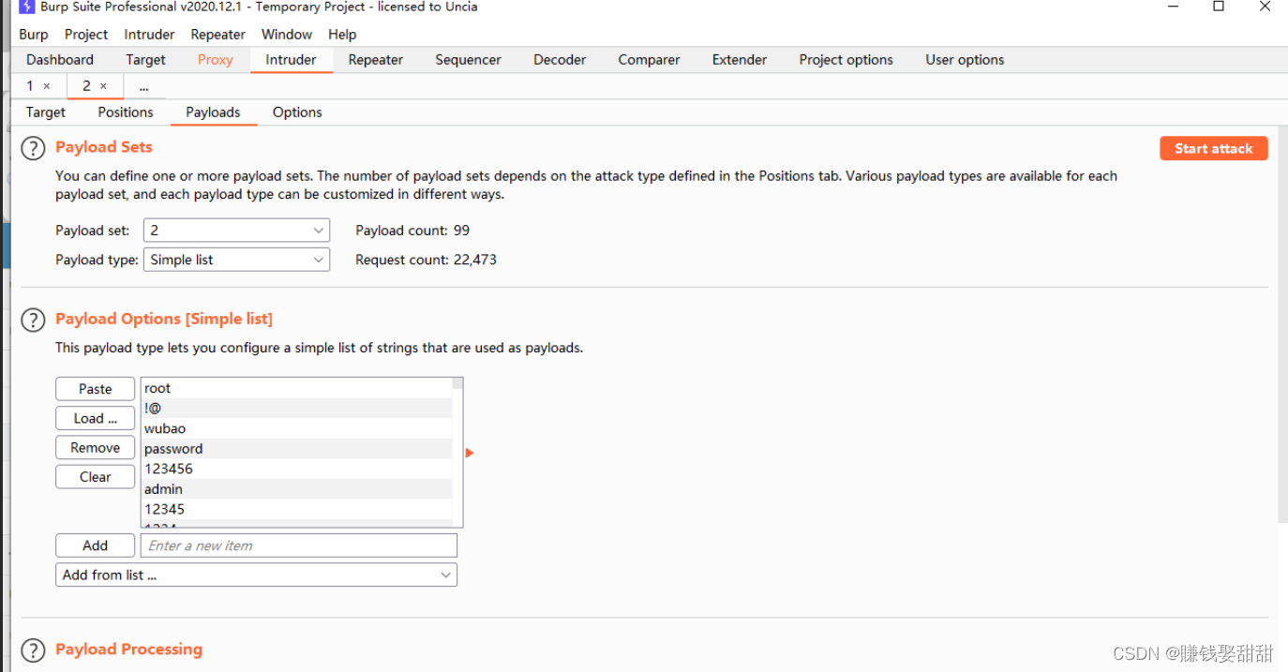Open the Help menu

pos(342,35)
